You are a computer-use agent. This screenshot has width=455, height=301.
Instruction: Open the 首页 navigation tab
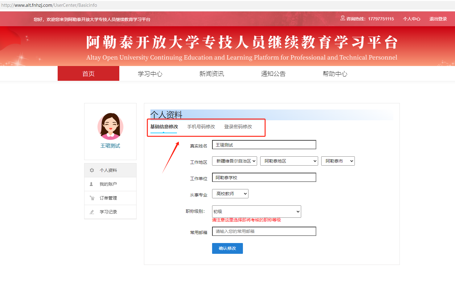point(88,73)
